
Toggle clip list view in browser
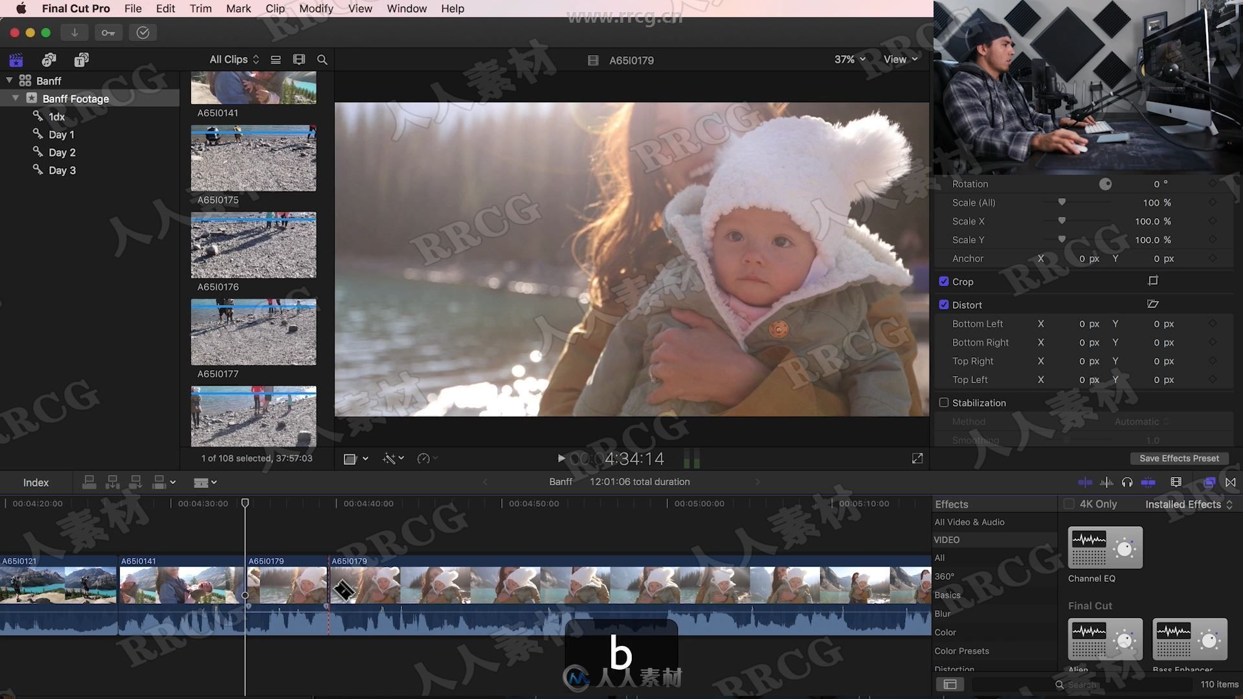(276, 60)
